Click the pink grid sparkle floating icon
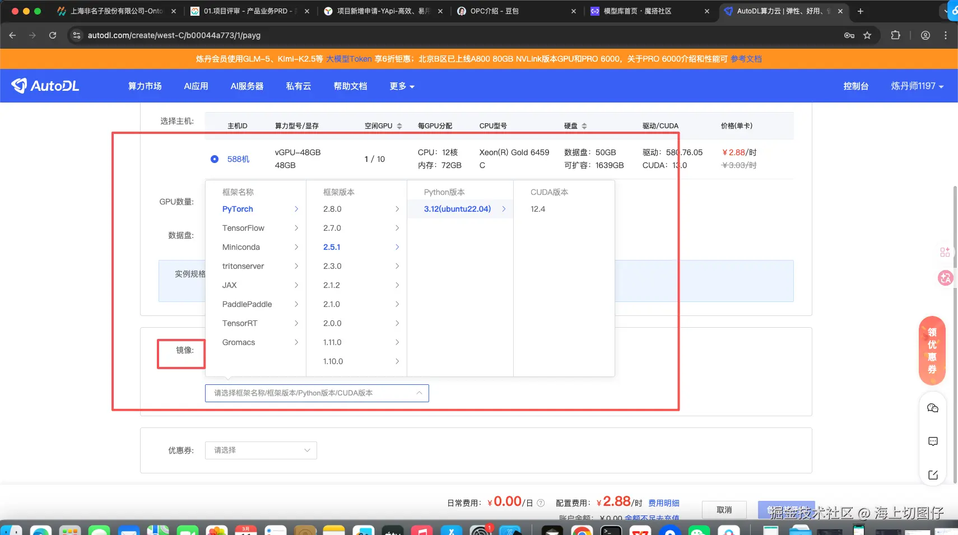This screenshot has height=535, width=958. click(x=945, y=252)
